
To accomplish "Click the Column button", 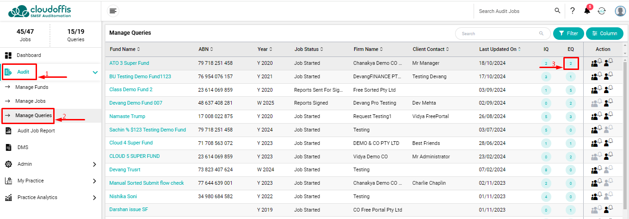I will tap(604, 33).
